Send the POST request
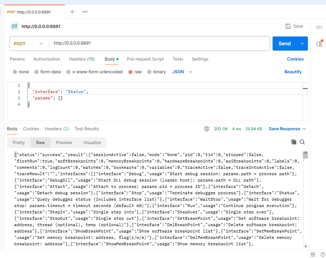 pyautogui.click(x=285, y=44)
